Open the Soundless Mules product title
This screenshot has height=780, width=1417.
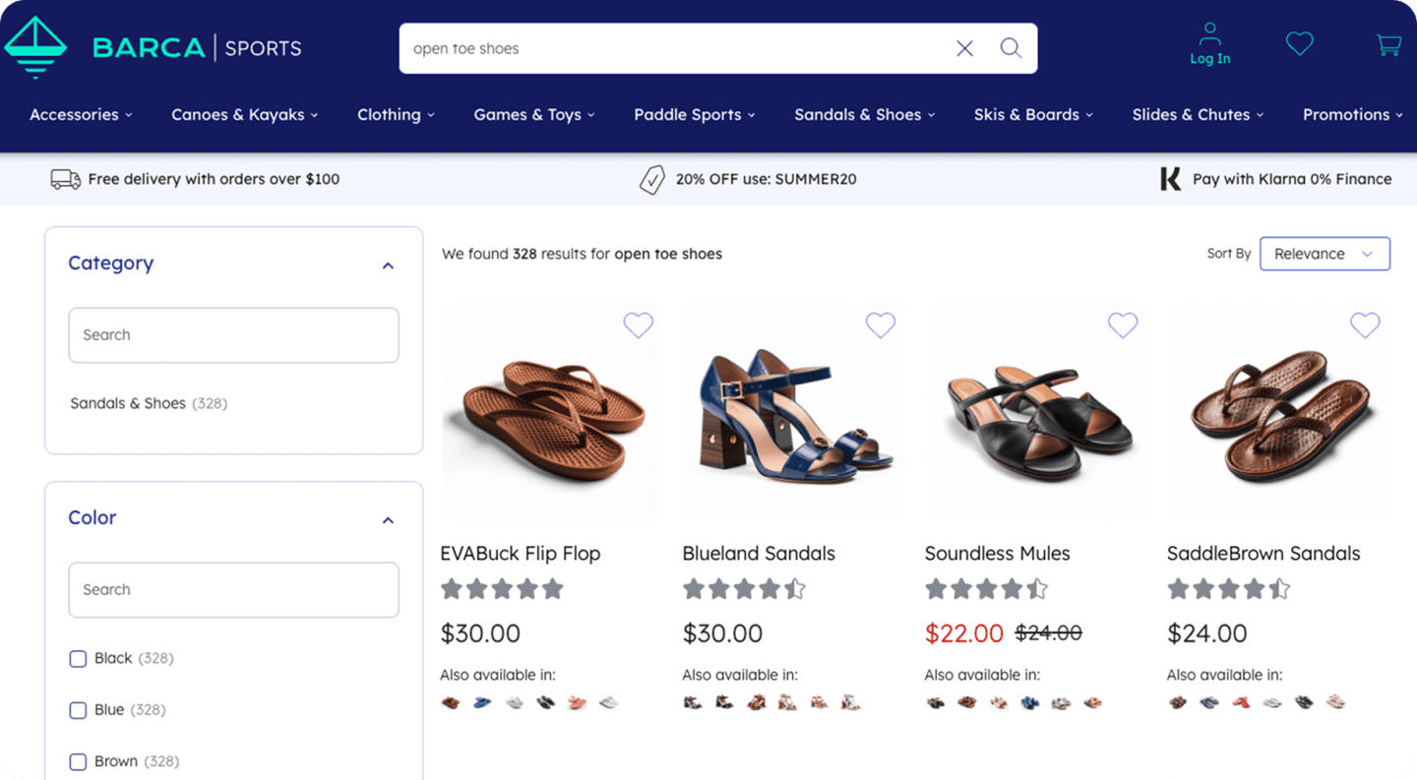click(997, 554)
